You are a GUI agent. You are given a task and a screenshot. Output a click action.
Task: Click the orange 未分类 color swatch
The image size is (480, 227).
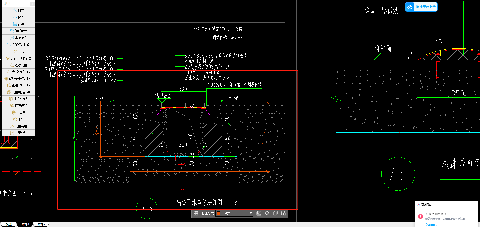point(218,213)
